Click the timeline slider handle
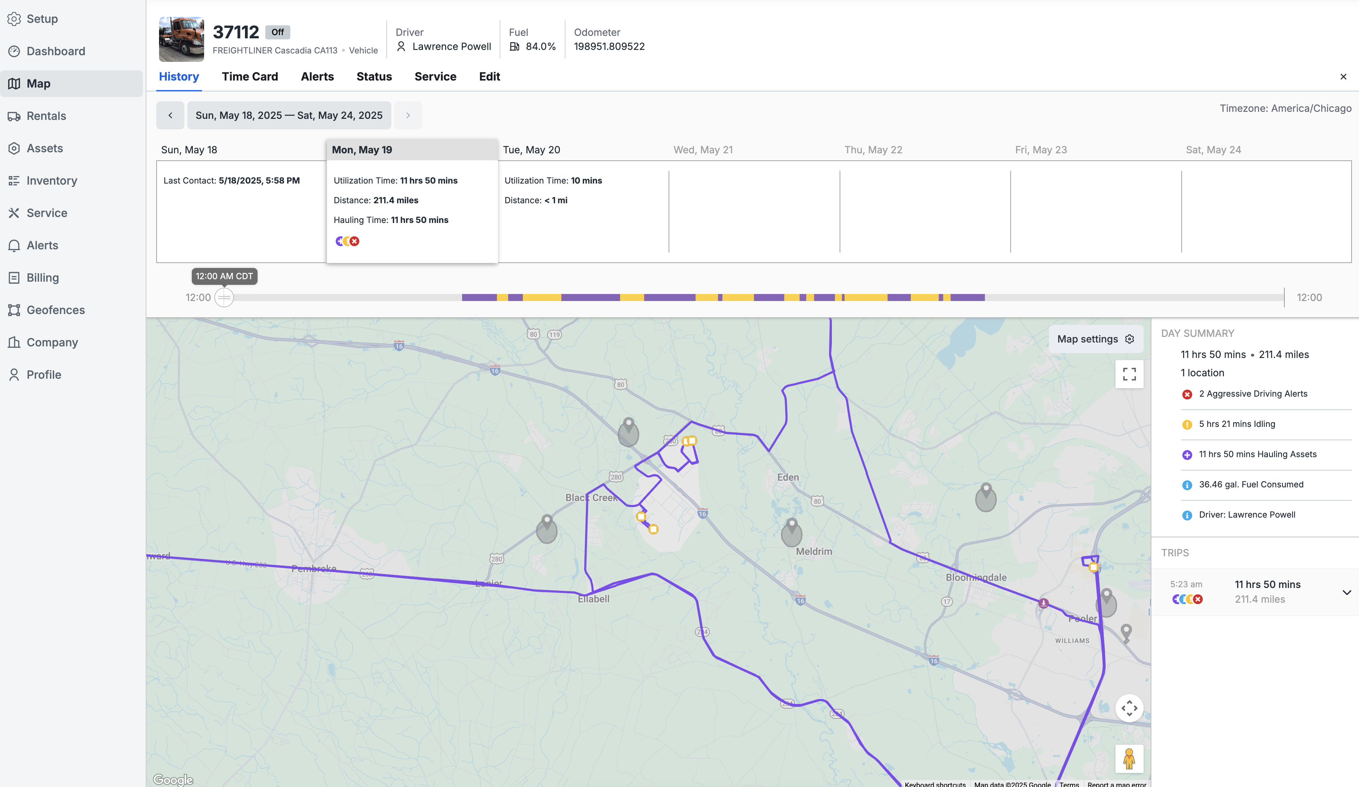Image resolution: width=1359 pixels, height=787 pixels. [224, 297]
